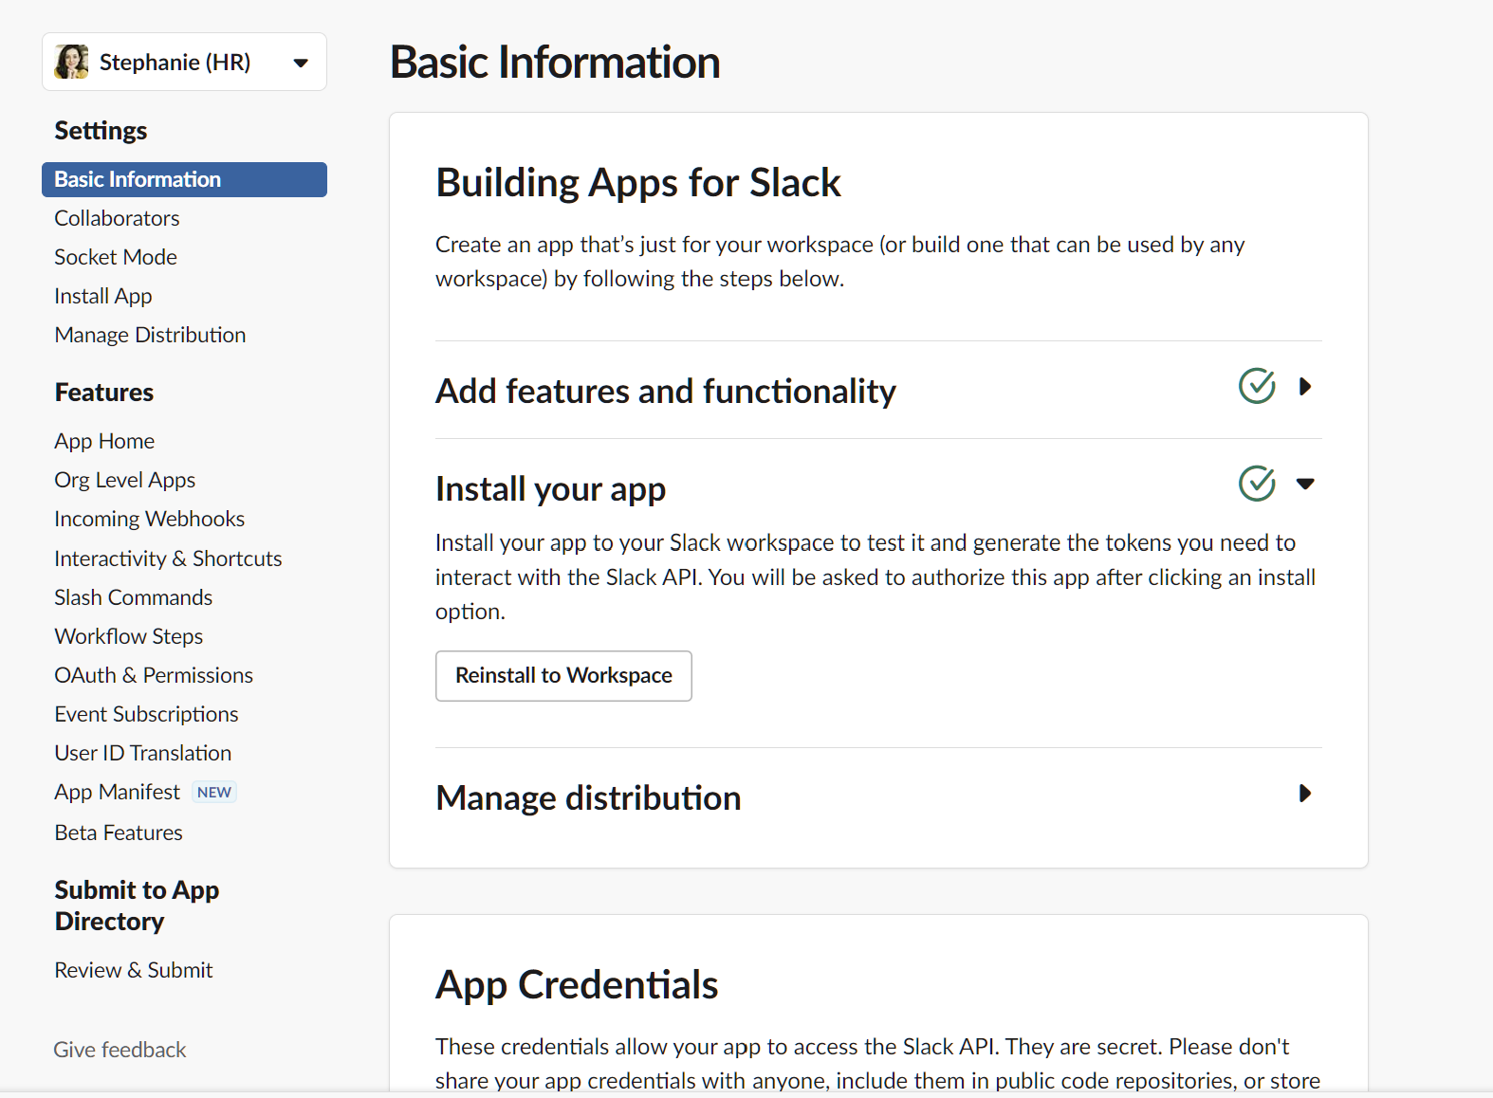Open the Stephanie (HR) app selector dropdown
The height and width of the screenshot is (1098, 1493).
click(x=184, y=62)
